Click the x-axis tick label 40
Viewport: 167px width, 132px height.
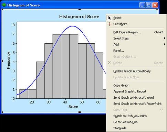point(65,102)
